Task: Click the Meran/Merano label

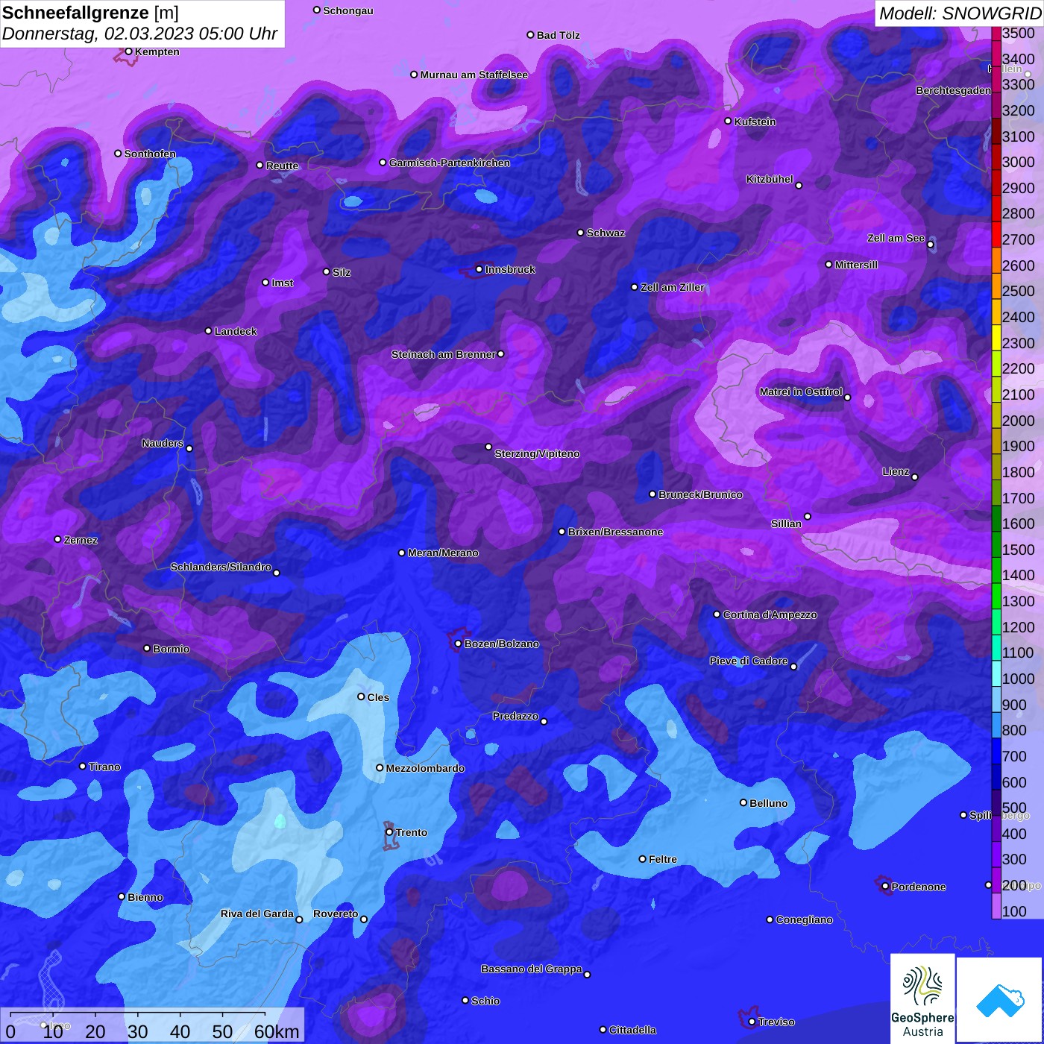Action: pyautogui.click(x=443, y=553)
